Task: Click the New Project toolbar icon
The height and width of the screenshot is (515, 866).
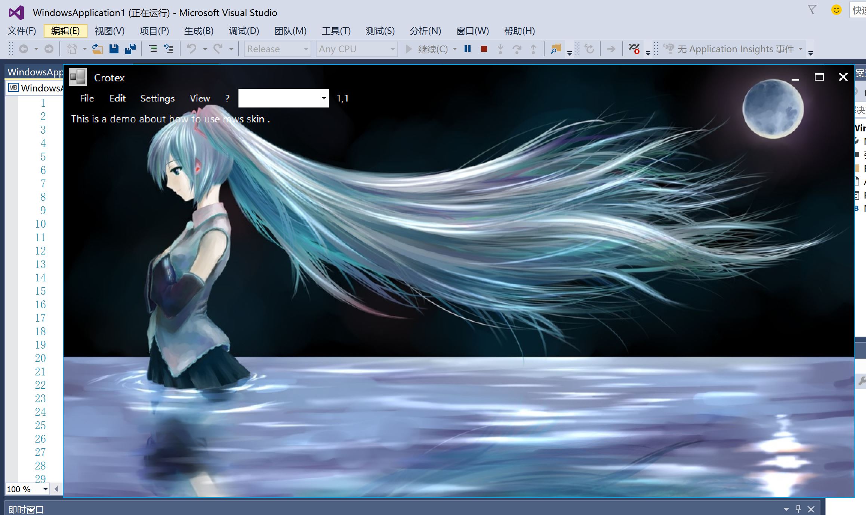Action: click(72, 49)
